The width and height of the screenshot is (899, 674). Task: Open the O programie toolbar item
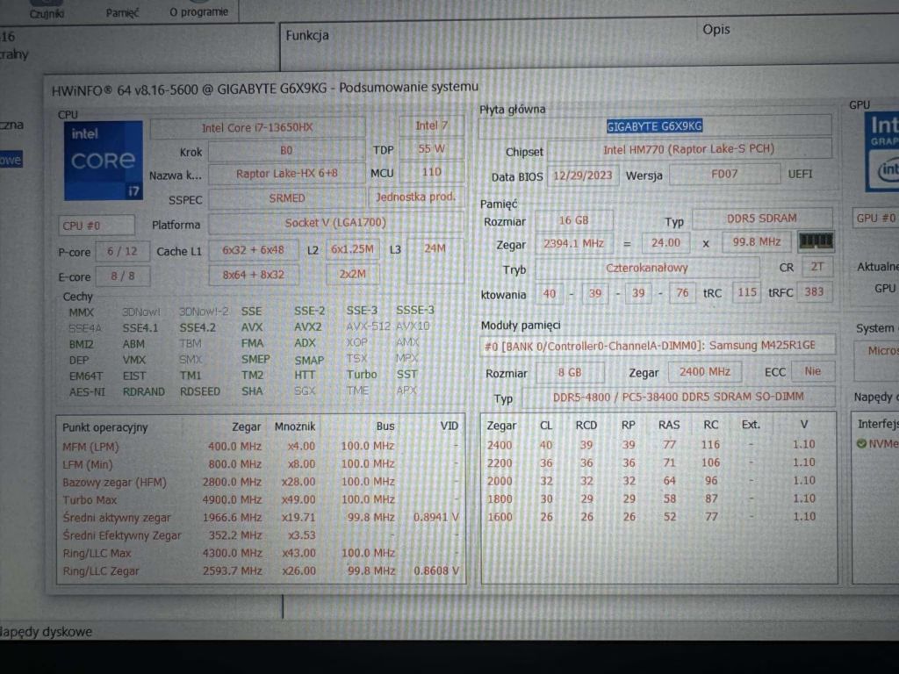(x=199, y=12)
